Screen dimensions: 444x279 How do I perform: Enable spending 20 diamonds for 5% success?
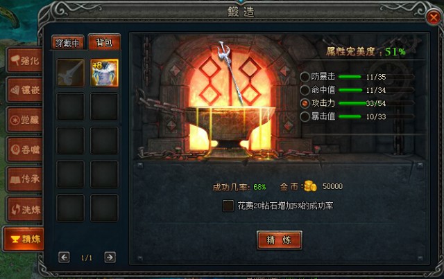click(228, 206)
